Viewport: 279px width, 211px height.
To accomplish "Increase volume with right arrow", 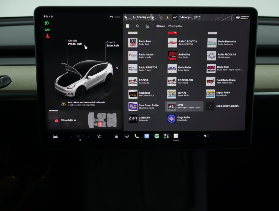I will (215, 136).
